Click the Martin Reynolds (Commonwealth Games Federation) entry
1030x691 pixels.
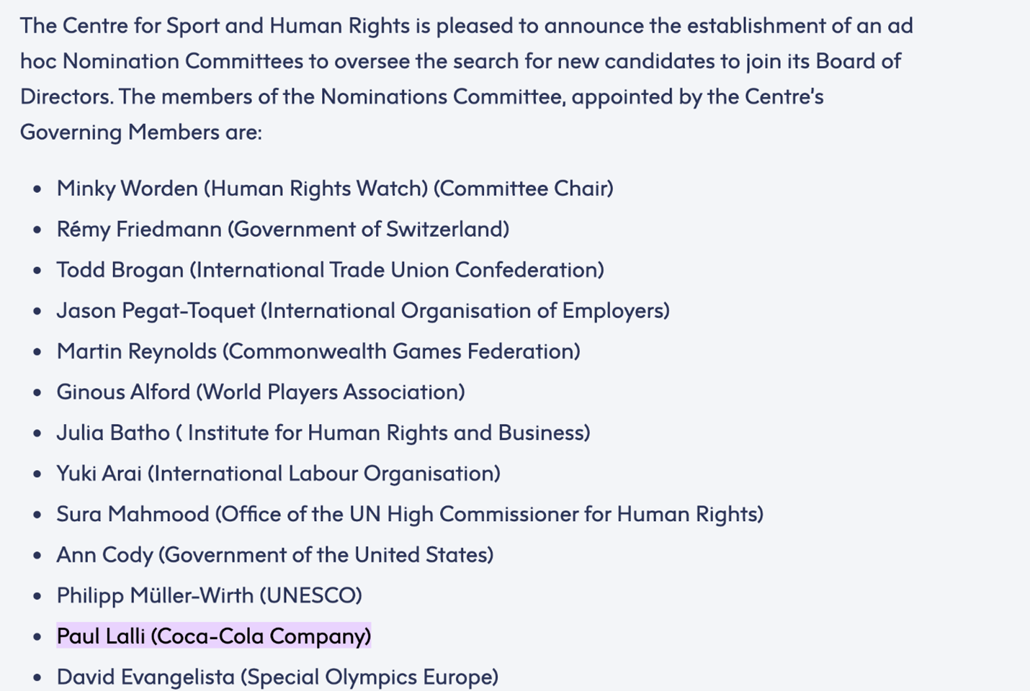pos(318,351)
